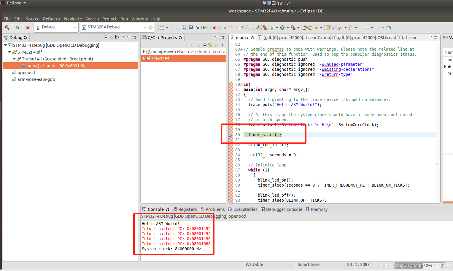Click the red stop launch button
This screenshot has height=271, width=453.
click(x=28, y=28)
